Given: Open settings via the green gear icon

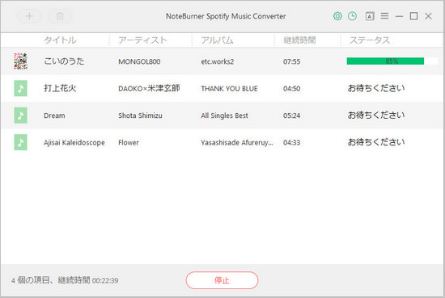Looking at the screenshot, I should 337,16.
